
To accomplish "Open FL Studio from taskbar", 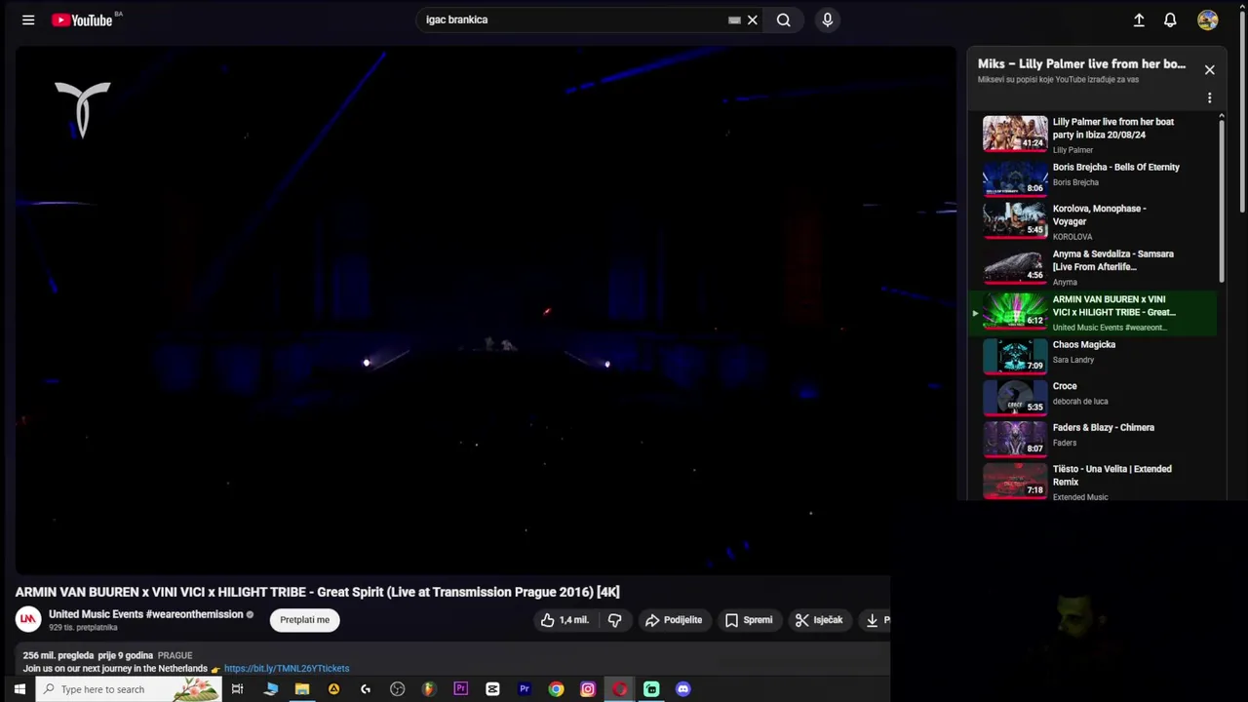I will pyautogui.click(x=429, y=689).
